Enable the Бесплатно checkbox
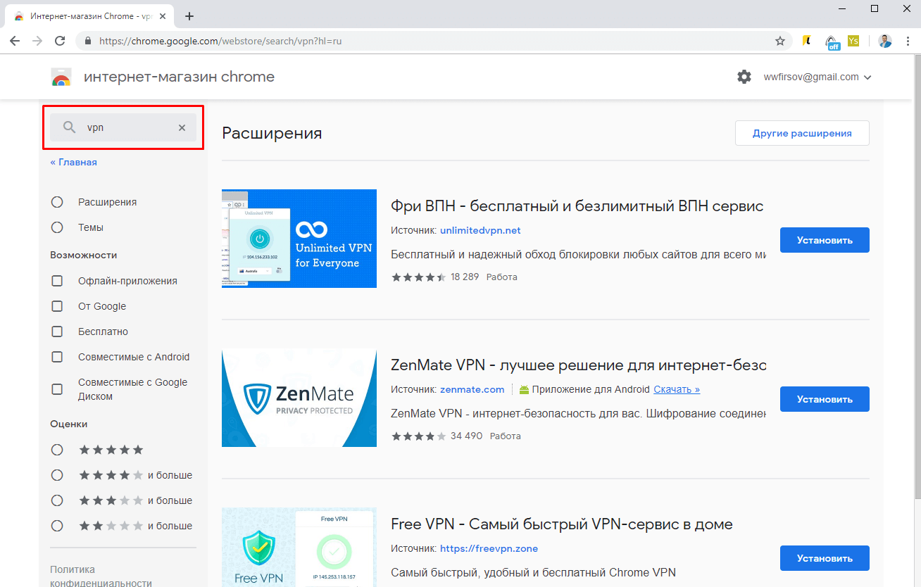 tap(58, 332)
